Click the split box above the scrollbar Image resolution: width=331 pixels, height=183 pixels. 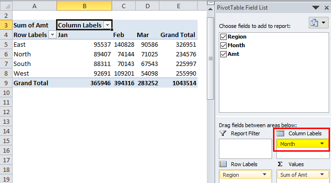pyautogui.click(x=211, y=3)
